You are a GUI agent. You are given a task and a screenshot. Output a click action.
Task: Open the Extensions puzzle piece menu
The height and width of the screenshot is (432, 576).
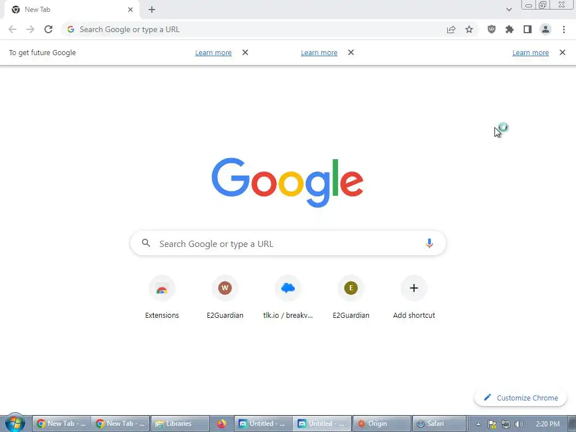509,29
